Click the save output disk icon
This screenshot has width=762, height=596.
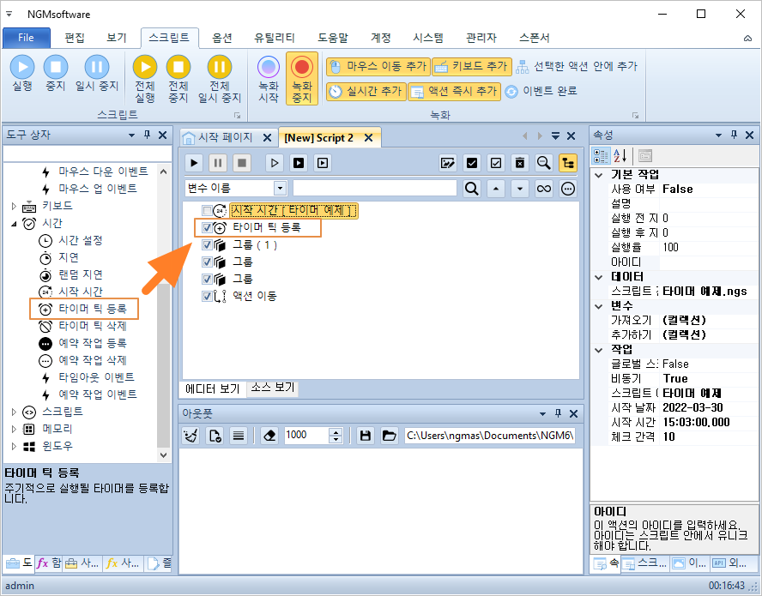(366, 436)
